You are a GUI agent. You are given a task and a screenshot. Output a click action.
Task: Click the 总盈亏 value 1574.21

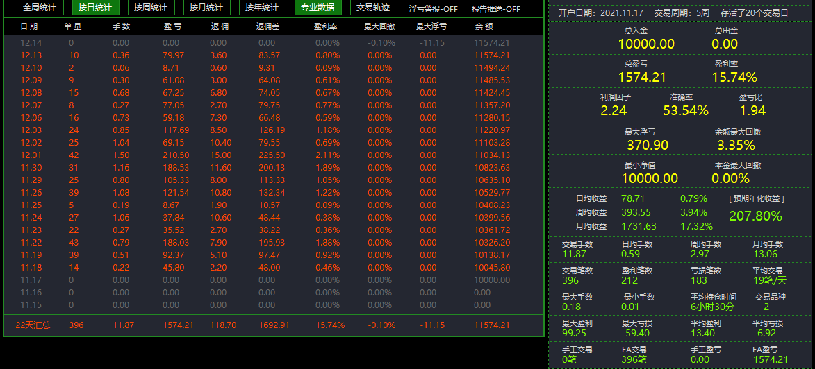tap(642, 77)
